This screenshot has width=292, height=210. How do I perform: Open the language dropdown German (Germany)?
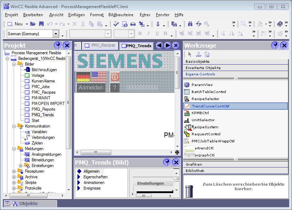coord(56,34)
